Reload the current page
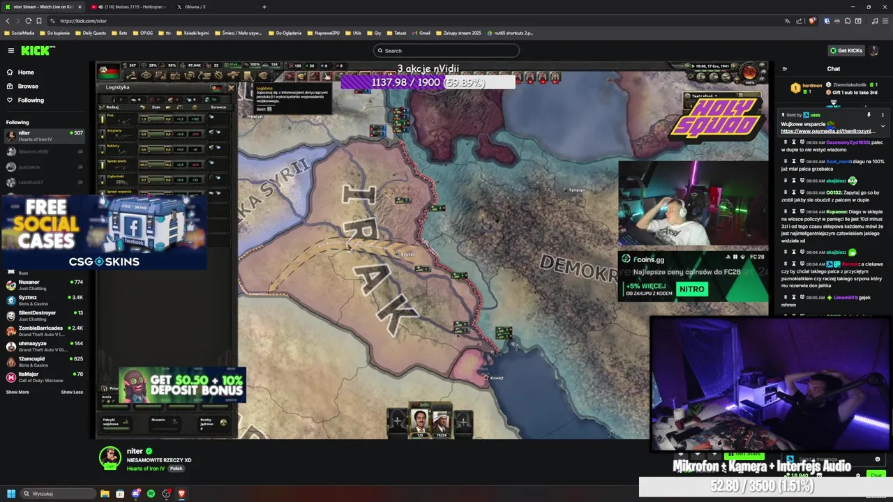This screenshot has height=502, width=893. (x=27, y=21)
